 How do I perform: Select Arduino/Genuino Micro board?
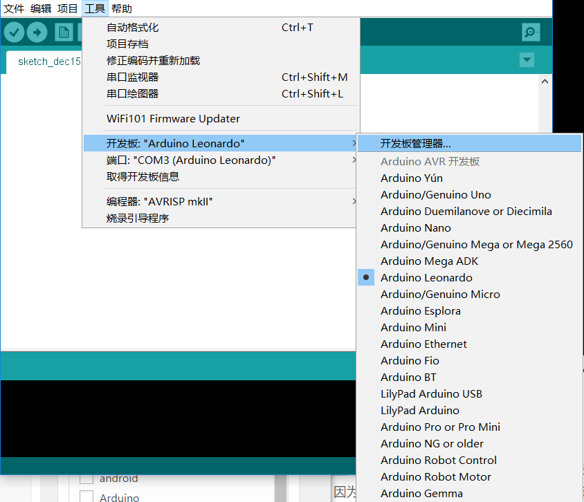tap(469, 295)
